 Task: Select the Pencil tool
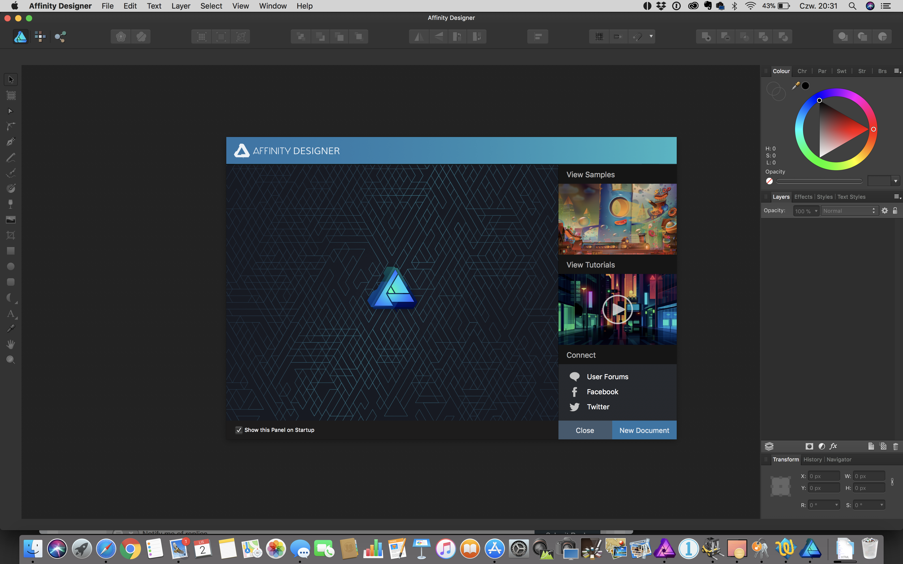[x=11, y=157]
